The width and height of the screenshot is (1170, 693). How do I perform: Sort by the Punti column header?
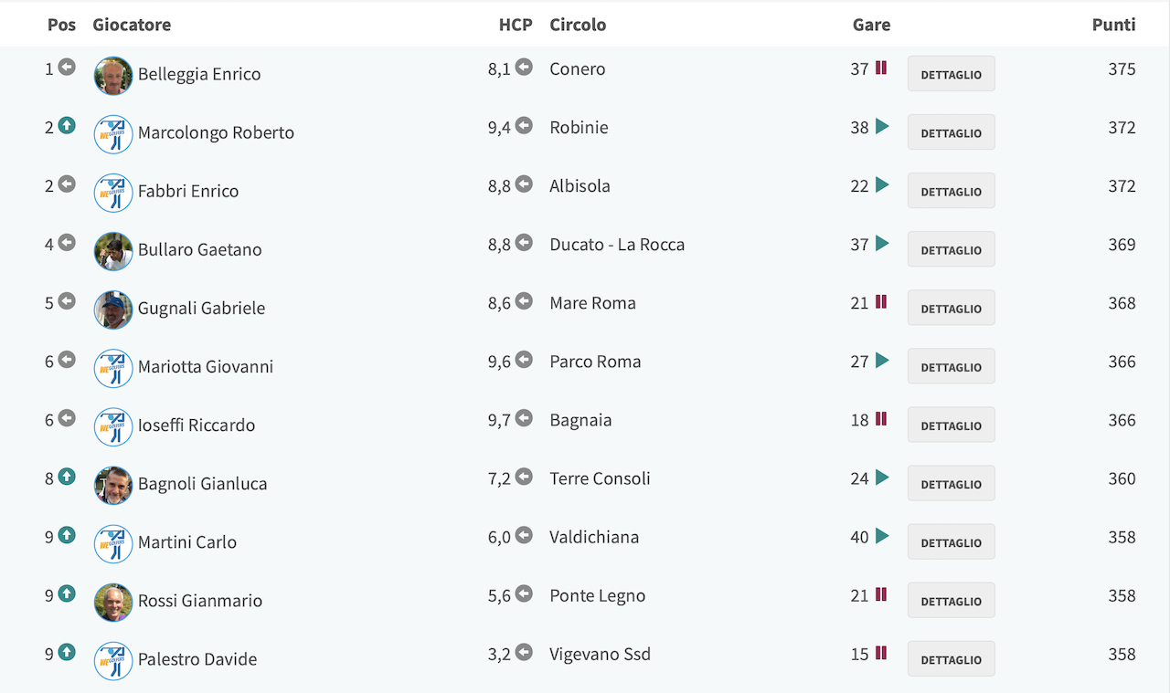1113,25
